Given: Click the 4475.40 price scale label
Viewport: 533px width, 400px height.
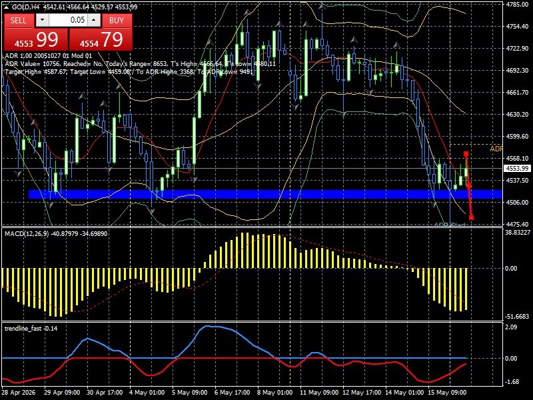Looking at the screenshot, I should [517, 224].
